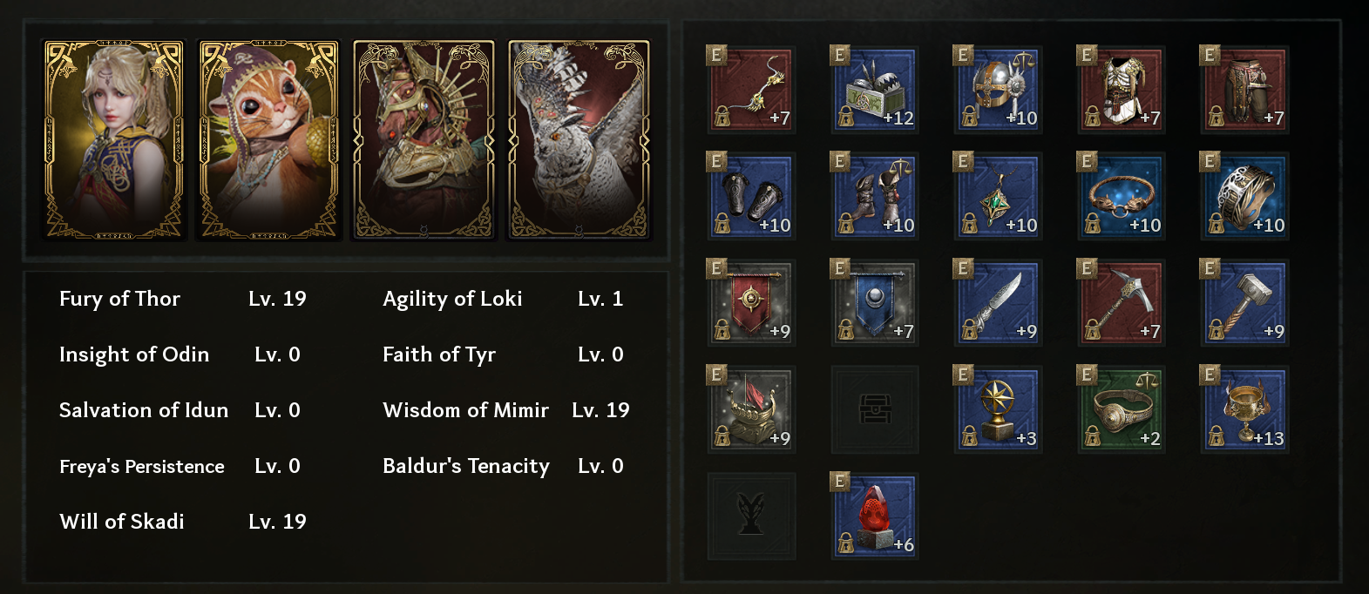Select the owl companion card
This screenshot has height=594, width=1369.
point(579,140)
